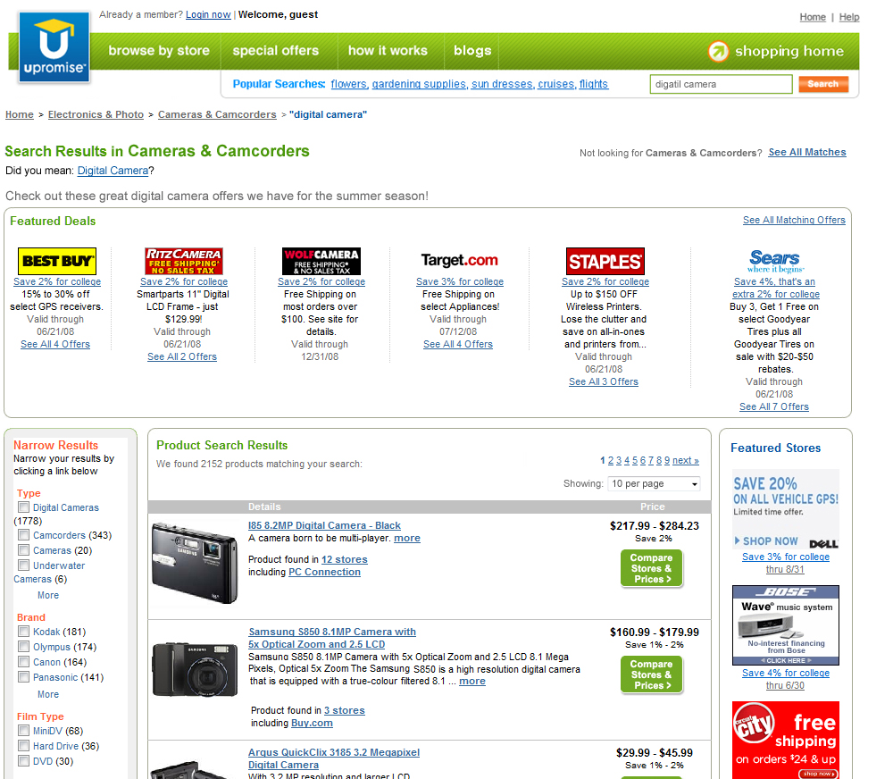Image resolution: width=893 pixels, height=779 pixels.
Task: Open the special offers menu
Action: pyautogui.click(x=276, y=51)
